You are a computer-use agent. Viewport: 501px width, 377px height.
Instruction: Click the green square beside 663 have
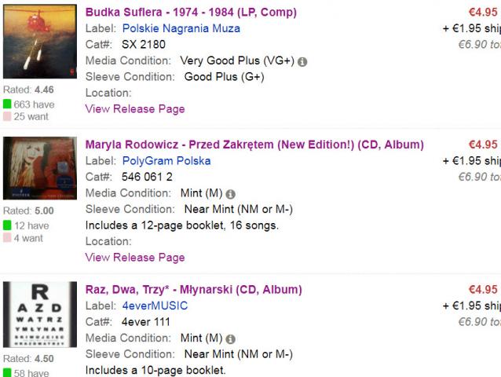tap(7, 104)
